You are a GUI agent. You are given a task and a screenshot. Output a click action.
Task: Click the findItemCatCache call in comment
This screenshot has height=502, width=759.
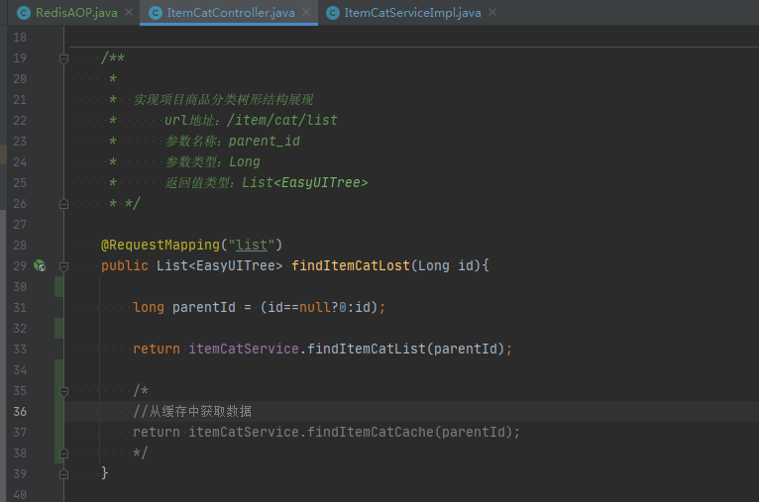pos(370,432)
